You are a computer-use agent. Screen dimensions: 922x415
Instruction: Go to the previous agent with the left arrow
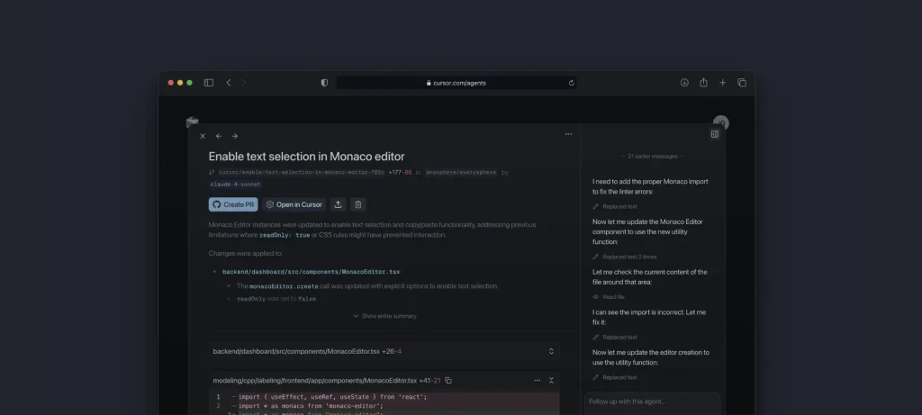[219, 136]
